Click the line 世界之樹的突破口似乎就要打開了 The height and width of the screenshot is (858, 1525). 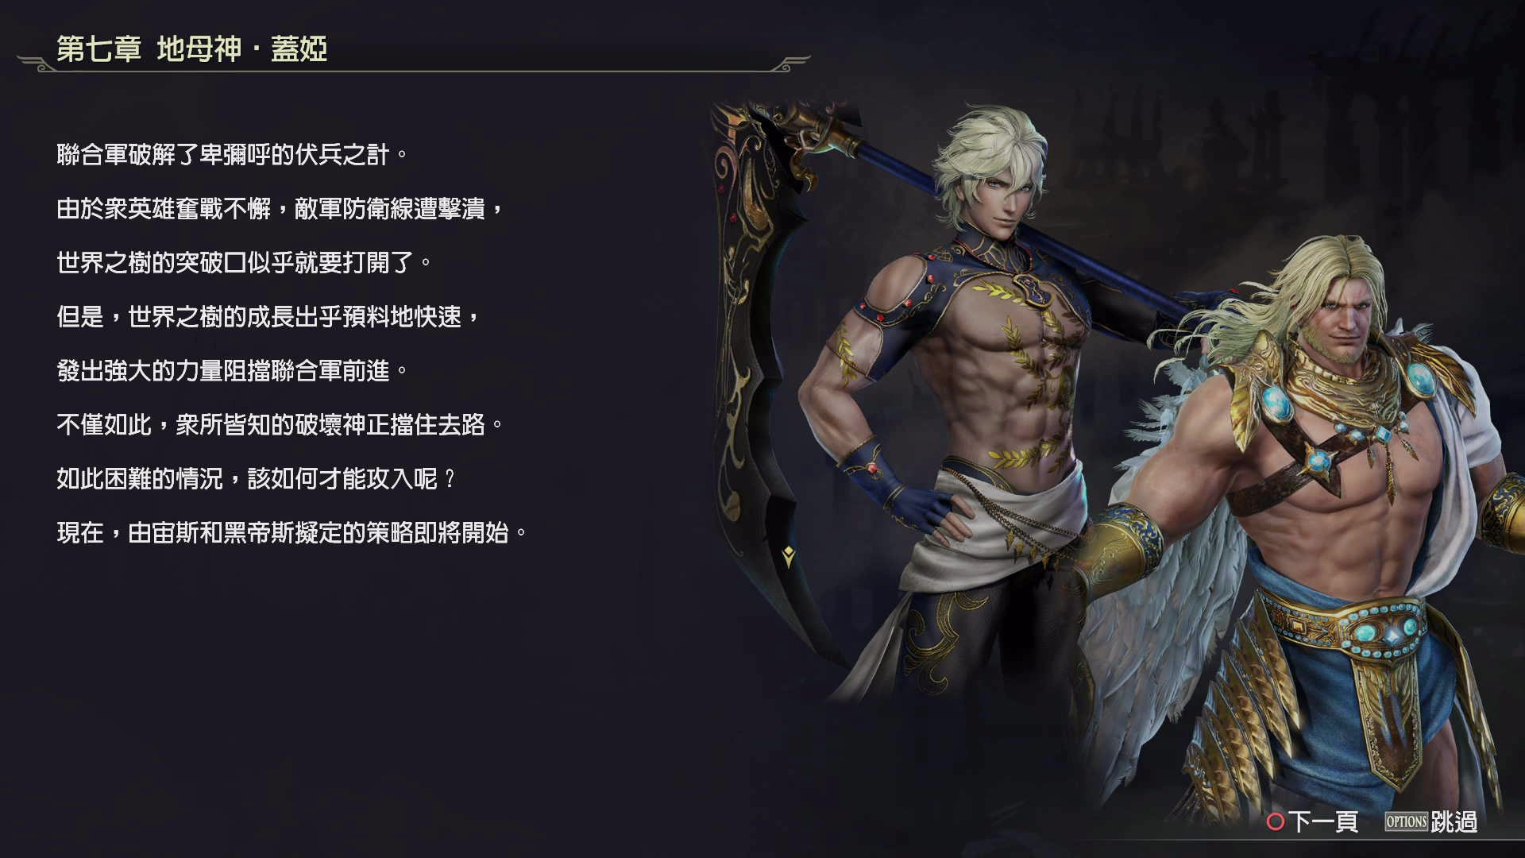coord(244,263)
